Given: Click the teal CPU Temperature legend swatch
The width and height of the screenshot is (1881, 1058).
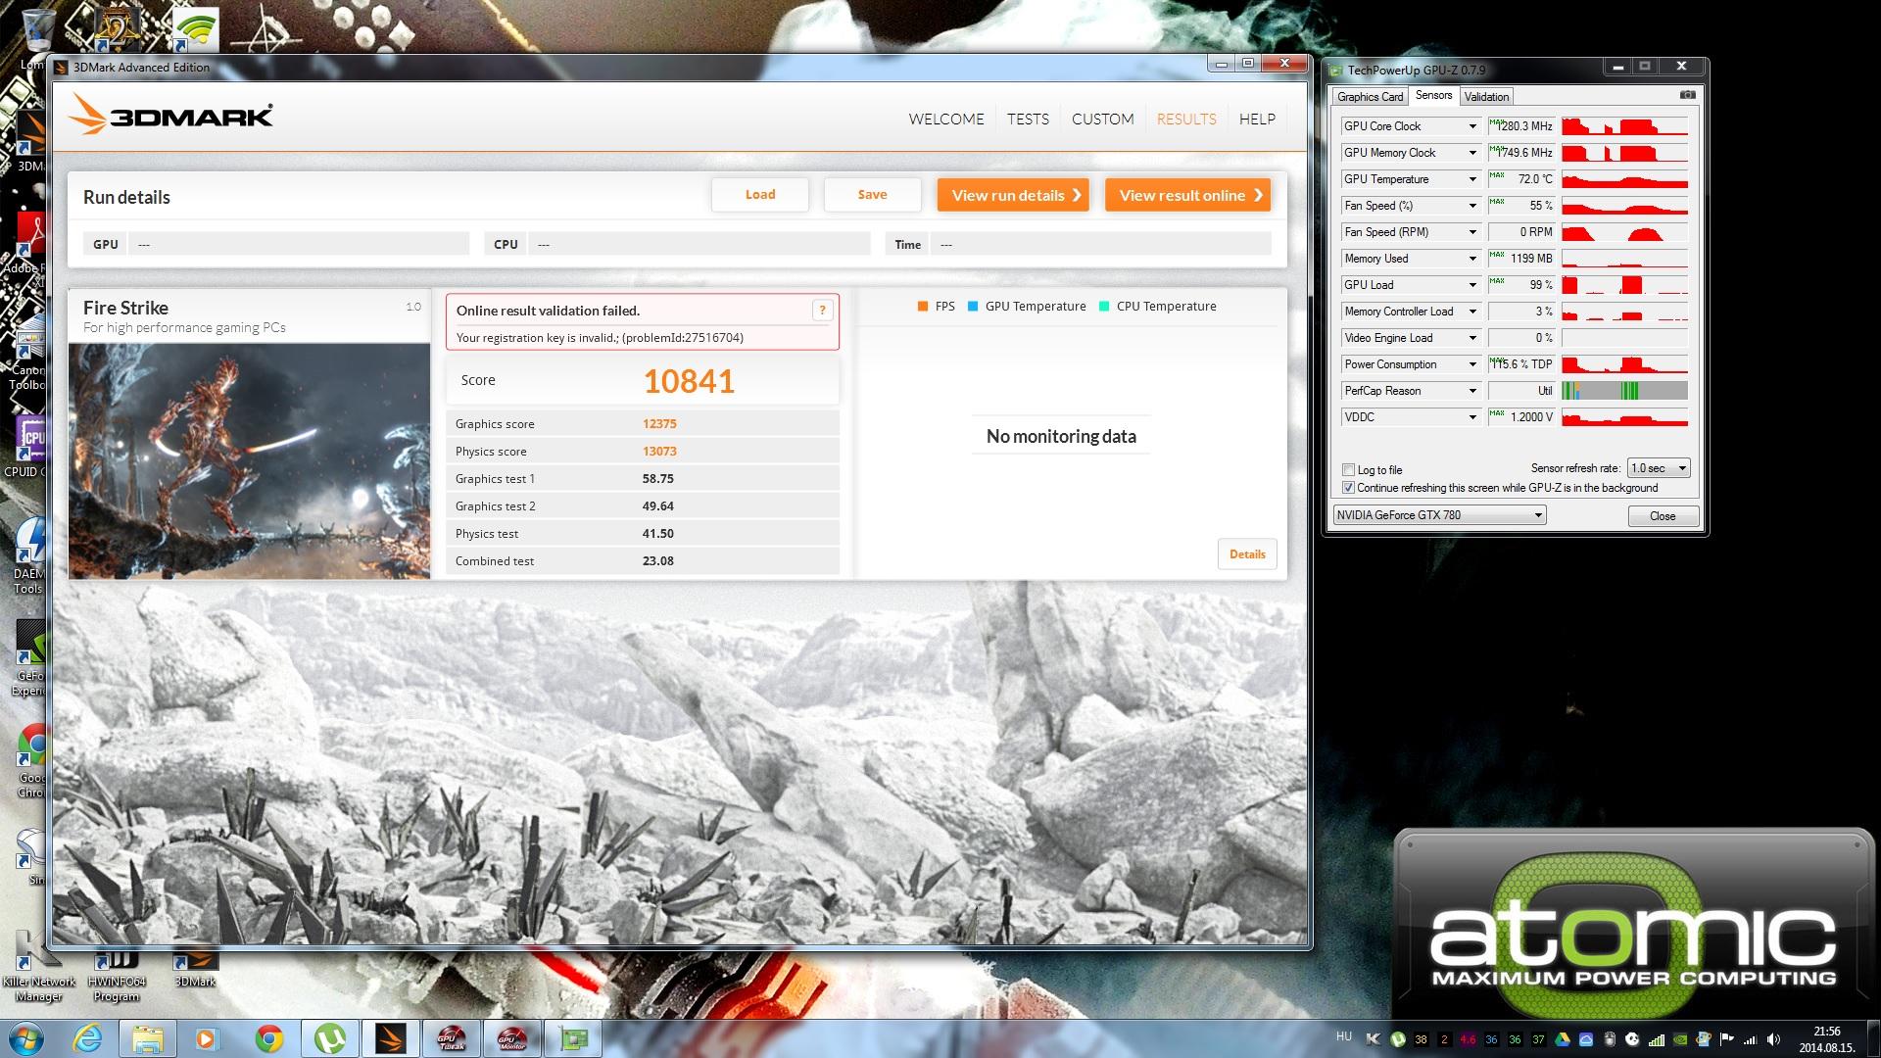Looking at the screenshot, I should pos(1104,307).
